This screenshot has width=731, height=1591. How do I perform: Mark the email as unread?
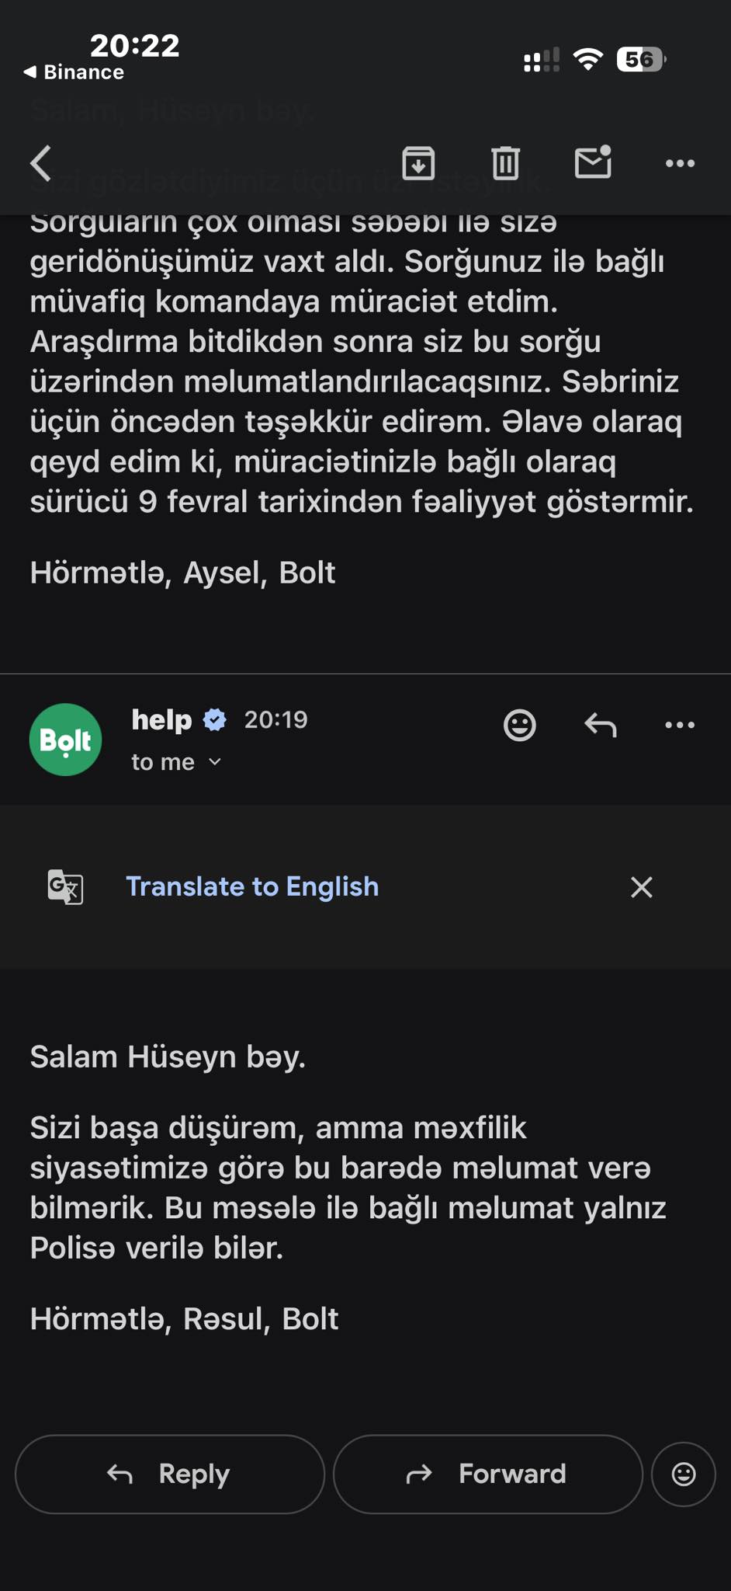tap(593, 162)
